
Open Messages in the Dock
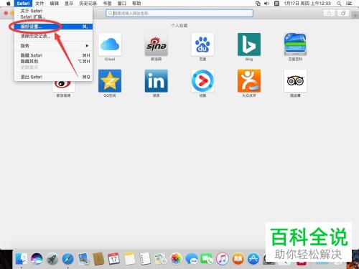(x=192, y=259)
